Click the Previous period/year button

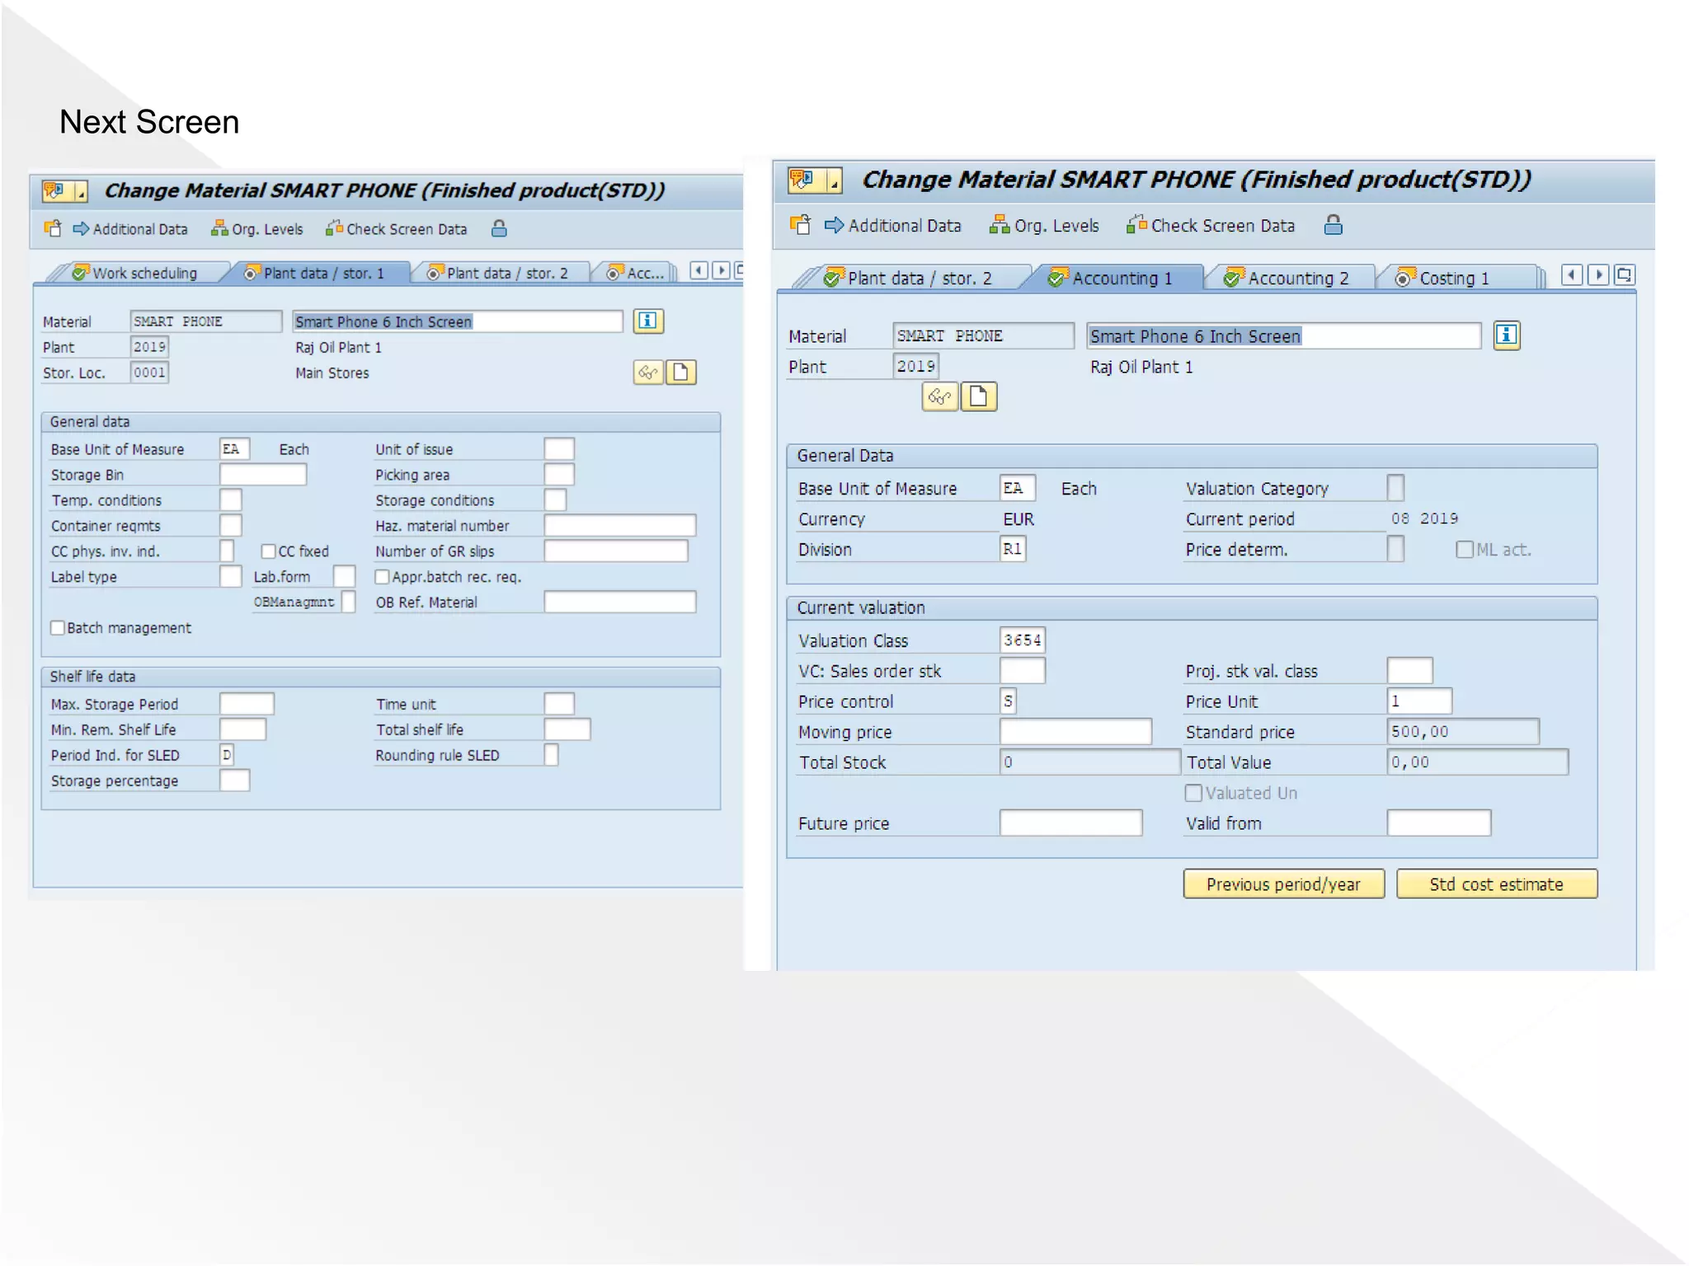pyautogui.click(x=1282, y=884)
